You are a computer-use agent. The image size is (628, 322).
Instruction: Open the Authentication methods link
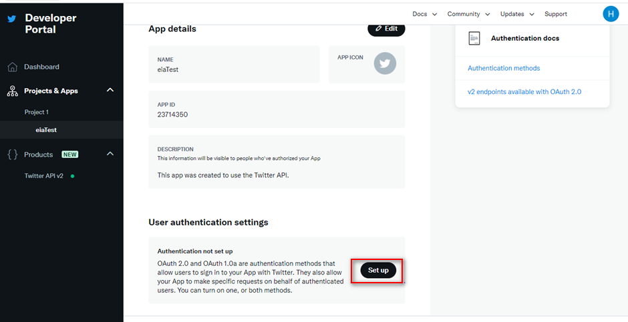point(504,68)
